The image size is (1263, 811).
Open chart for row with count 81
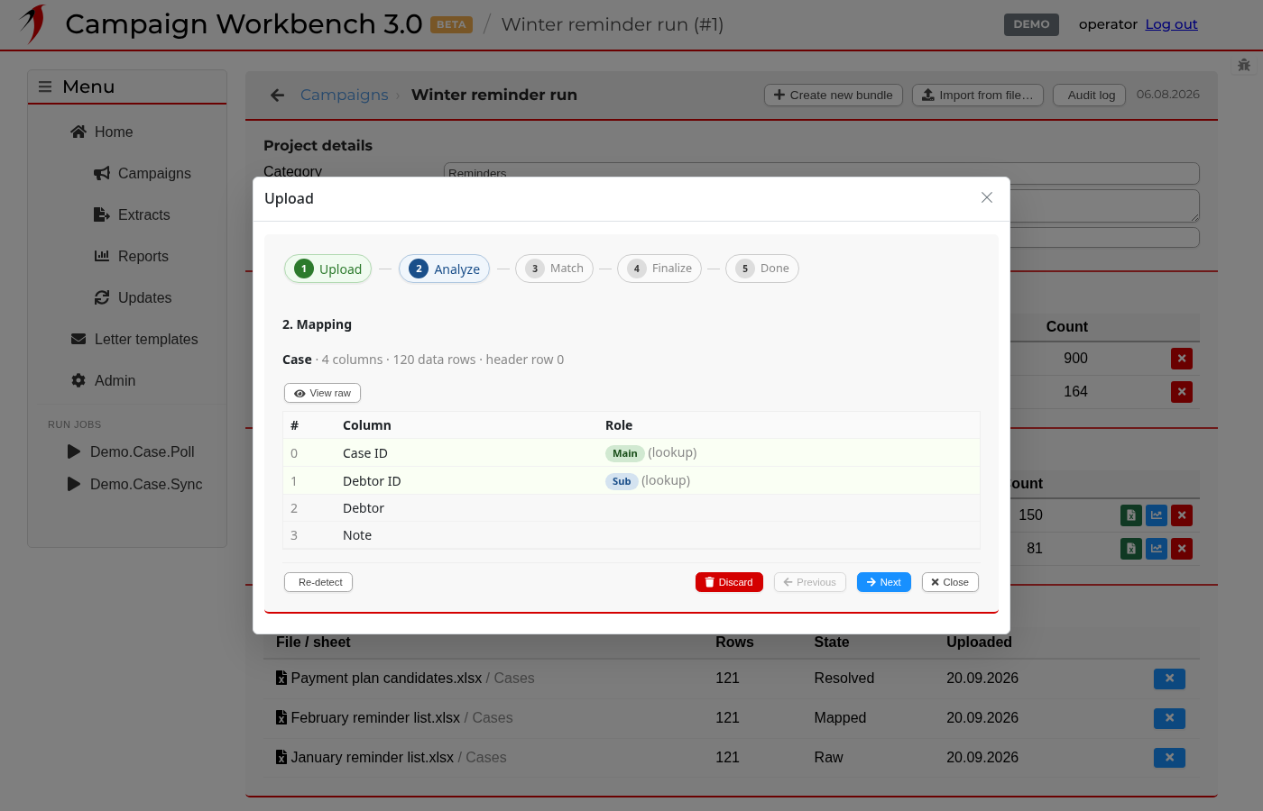tap(1157, 549)
